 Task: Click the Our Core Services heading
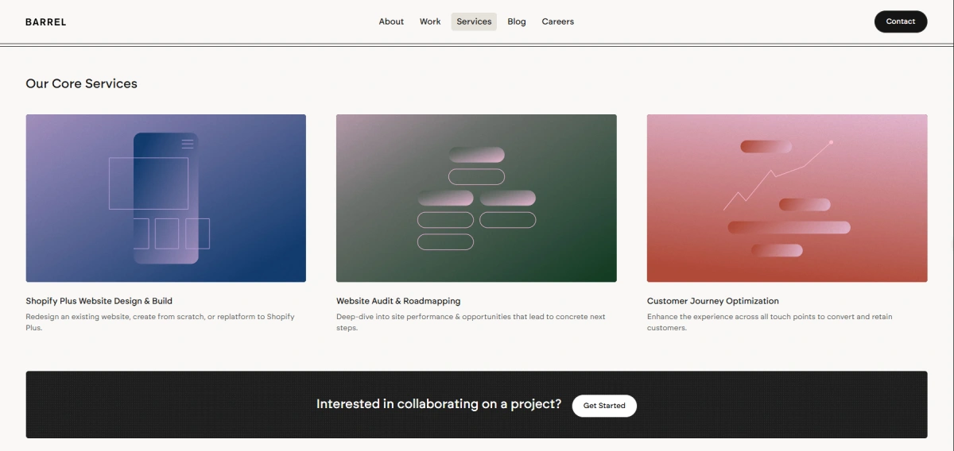click(81, 83)
